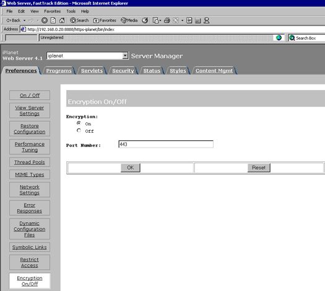Open the Mail icon dropdown arrow
The image size is (325, 291).
point(160,20)
